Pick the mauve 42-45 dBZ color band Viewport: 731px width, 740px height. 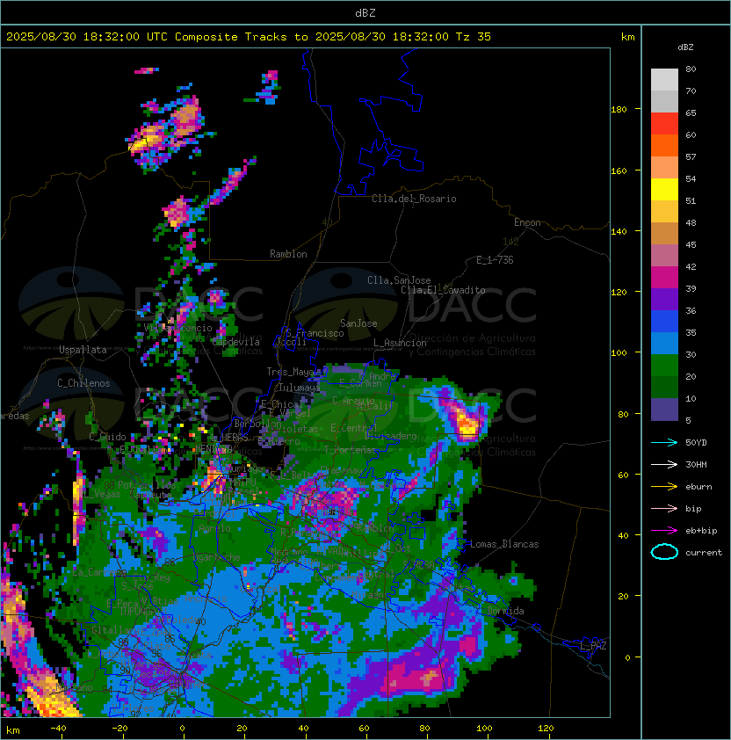pos(664,256)
